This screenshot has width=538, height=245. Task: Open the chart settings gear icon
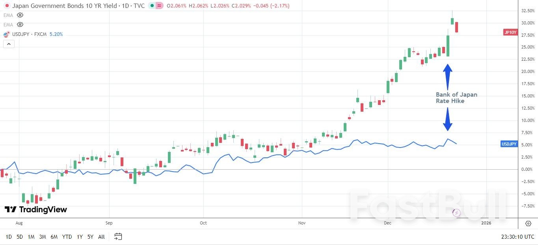[x=528, y=223]
